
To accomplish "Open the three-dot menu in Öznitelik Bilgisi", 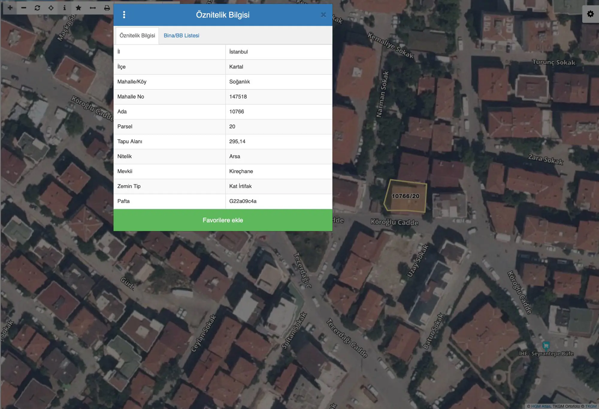I will [x=124, y=15].
